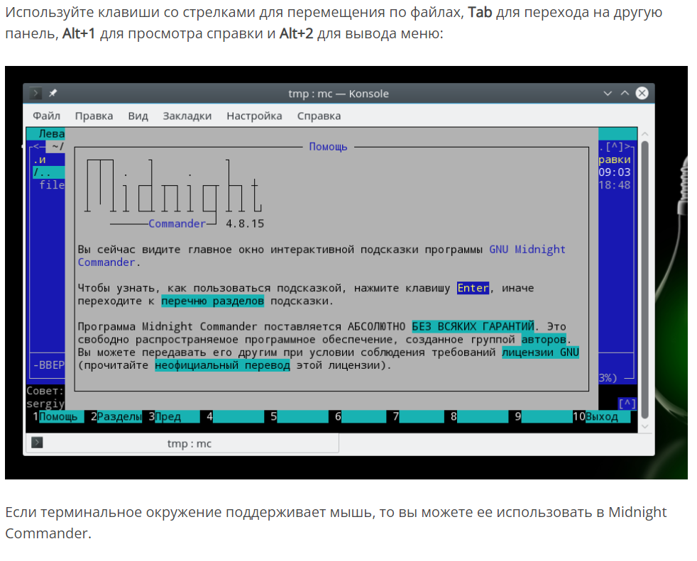
Task: Click the highlighted Enter key link
Action: [473, 288]
